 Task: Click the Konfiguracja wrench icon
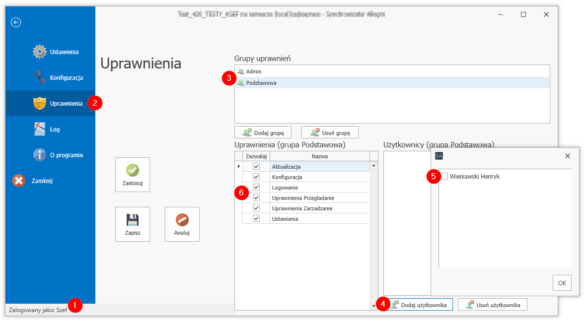pos(40,77)
